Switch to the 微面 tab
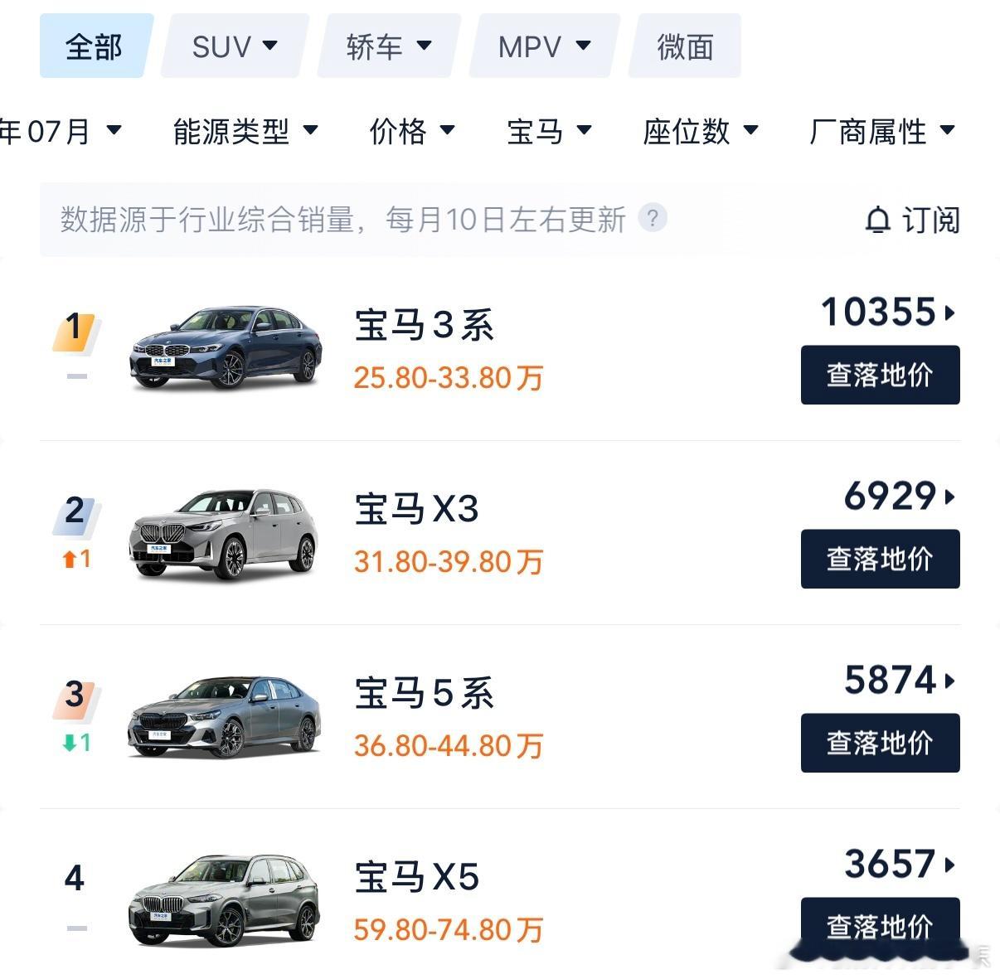 685,46
